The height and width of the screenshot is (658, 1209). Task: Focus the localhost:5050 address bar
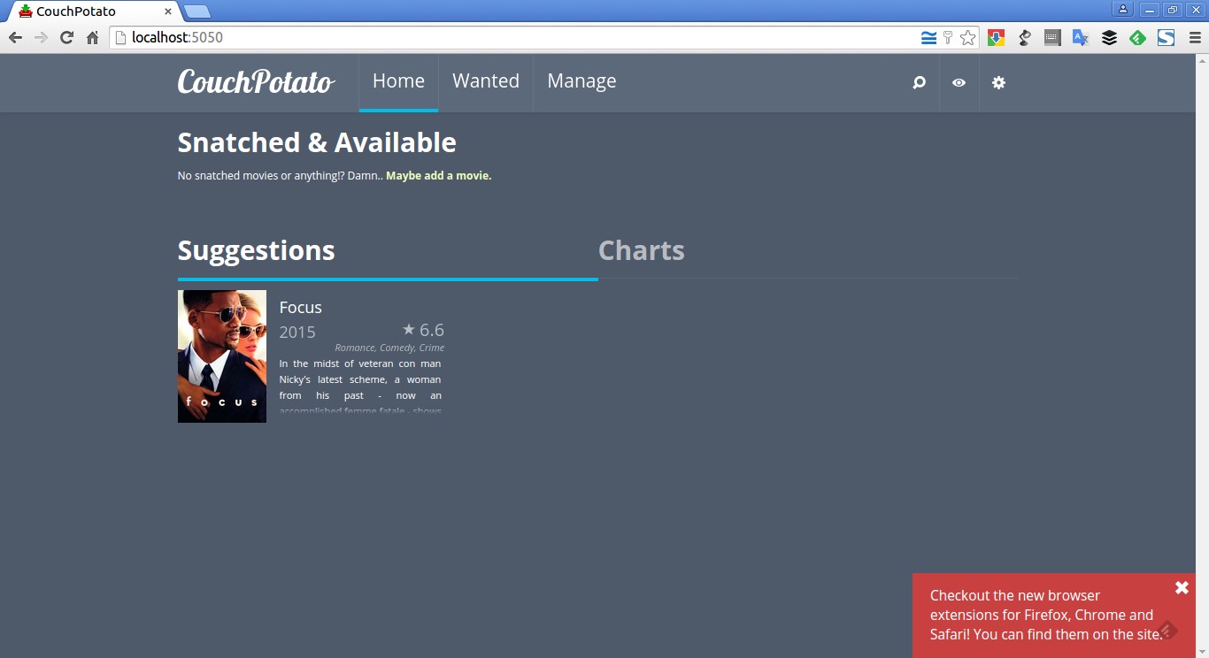click(522, 37)
